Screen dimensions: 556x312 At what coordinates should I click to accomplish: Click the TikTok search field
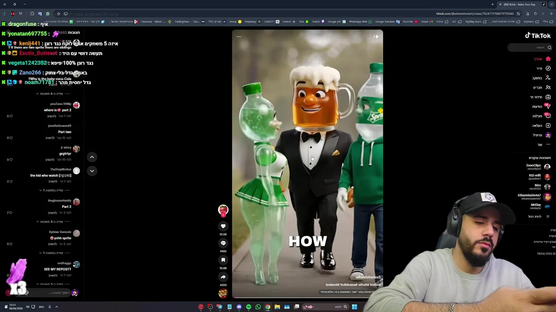pos(530,48)
